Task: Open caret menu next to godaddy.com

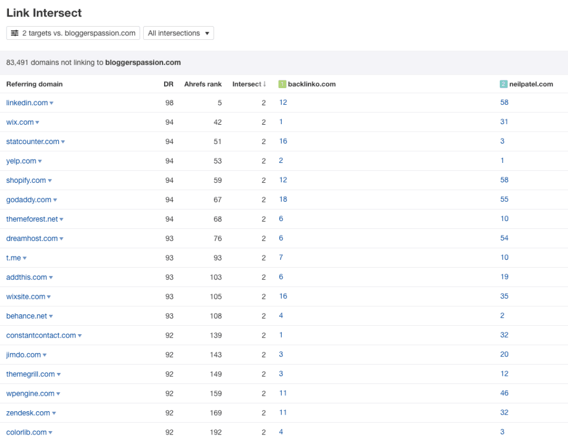Action: 55,200
